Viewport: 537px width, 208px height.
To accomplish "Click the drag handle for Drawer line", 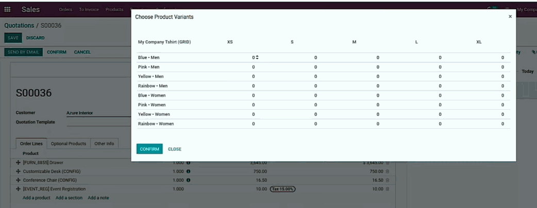I will coord(19,163).
